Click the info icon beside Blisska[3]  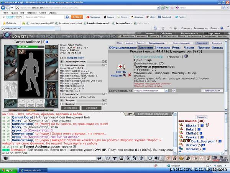tap(202, 125)
